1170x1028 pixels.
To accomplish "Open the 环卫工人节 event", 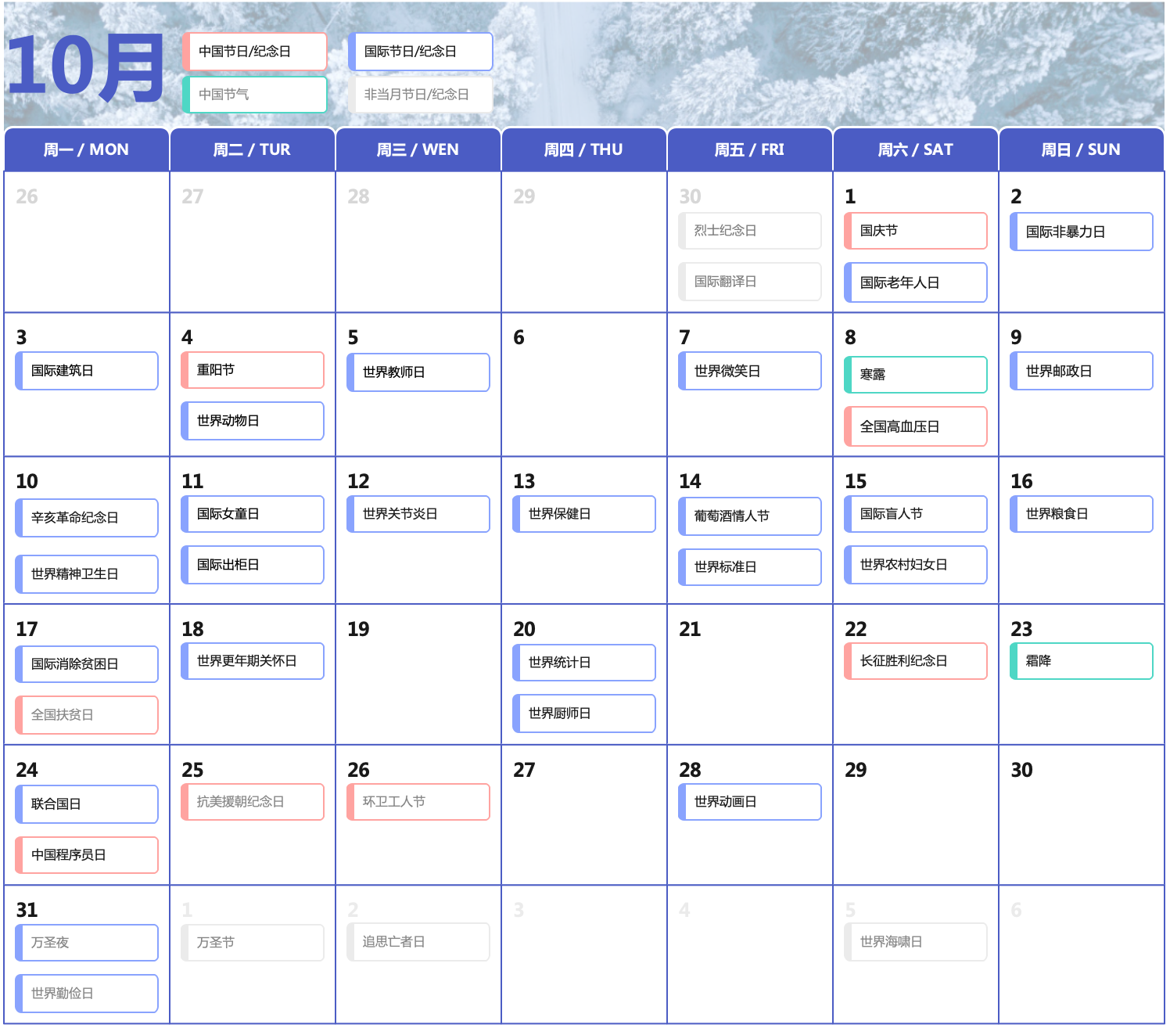I will pos(418,802).
